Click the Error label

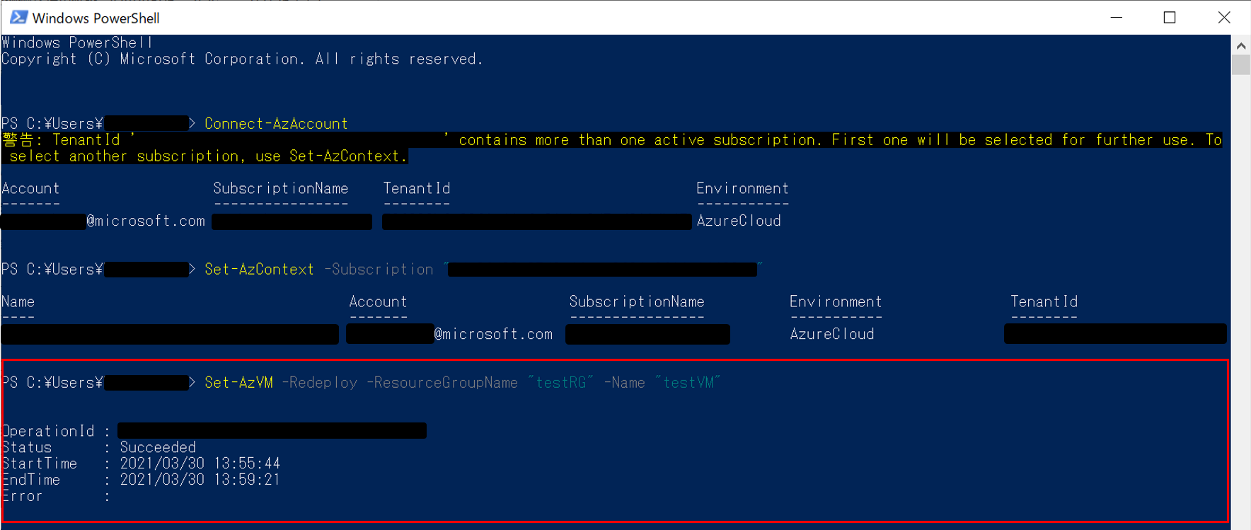click(x=23, y=496)
